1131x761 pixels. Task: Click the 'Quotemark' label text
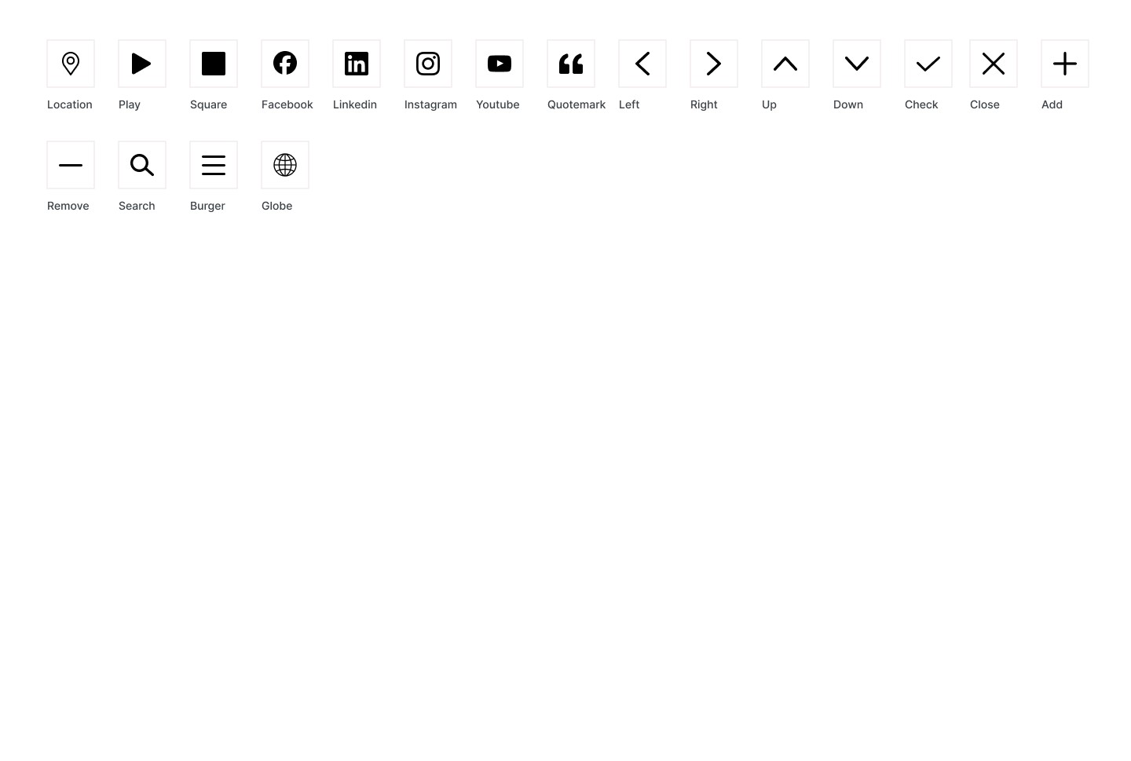pos(576,104)
